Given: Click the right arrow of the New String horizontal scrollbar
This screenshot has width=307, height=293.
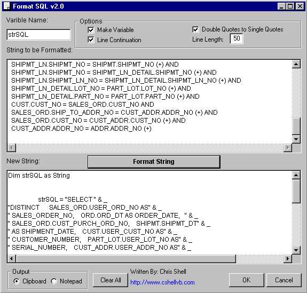Looking at the screenshot, I should 288,258.
